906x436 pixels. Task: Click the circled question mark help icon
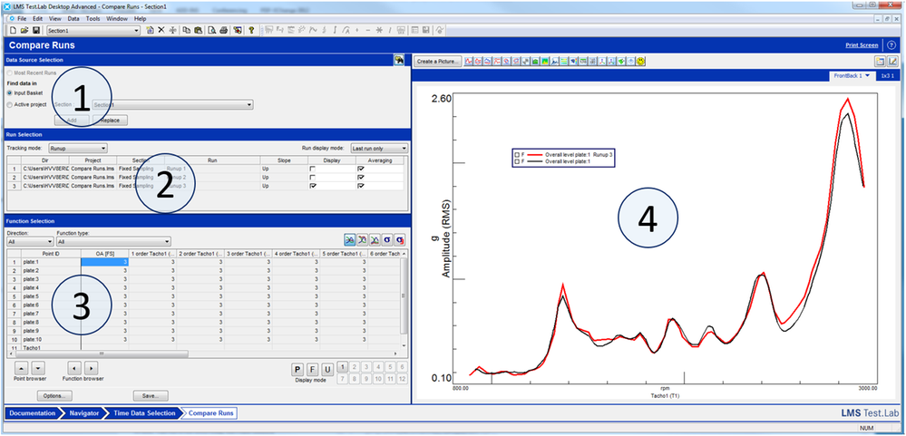click(891, 45)
